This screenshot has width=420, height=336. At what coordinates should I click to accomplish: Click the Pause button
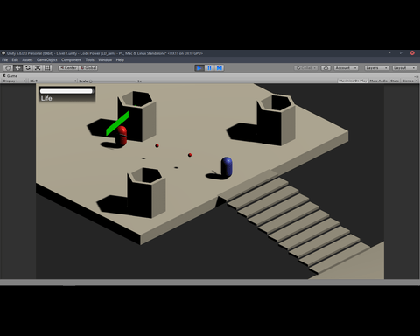click(x=209, y=68)
